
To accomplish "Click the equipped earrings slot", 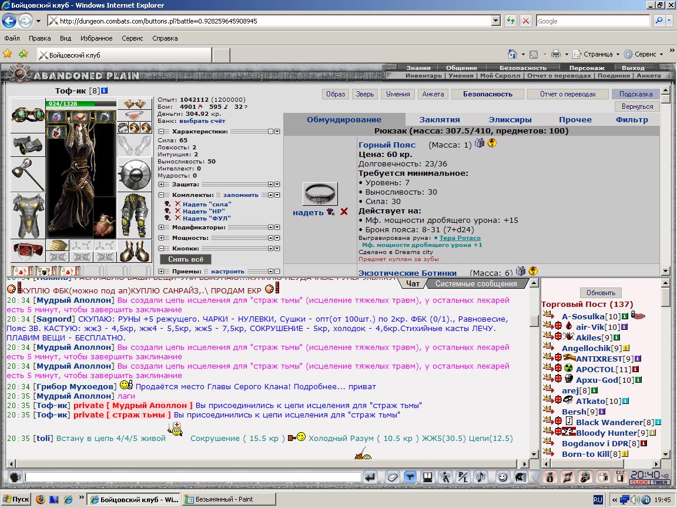I will point(134,104).
